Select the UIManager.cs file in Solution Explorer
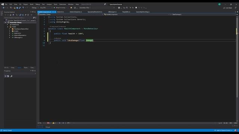Image resolution: width=239 pixels, height=134 pixels. click(18, 37)
